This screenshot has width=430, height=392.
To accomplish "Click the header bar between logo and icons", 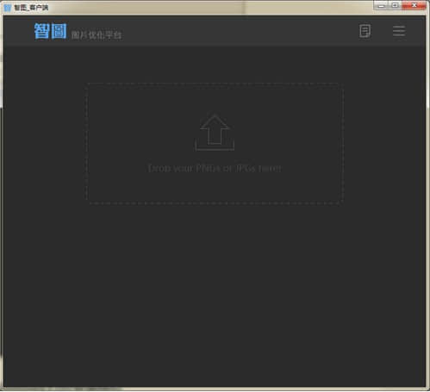I will pyautogui.click(x=239, y=31).
